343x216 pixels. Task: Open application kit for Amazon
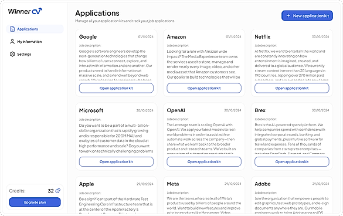tap(204, 88)
